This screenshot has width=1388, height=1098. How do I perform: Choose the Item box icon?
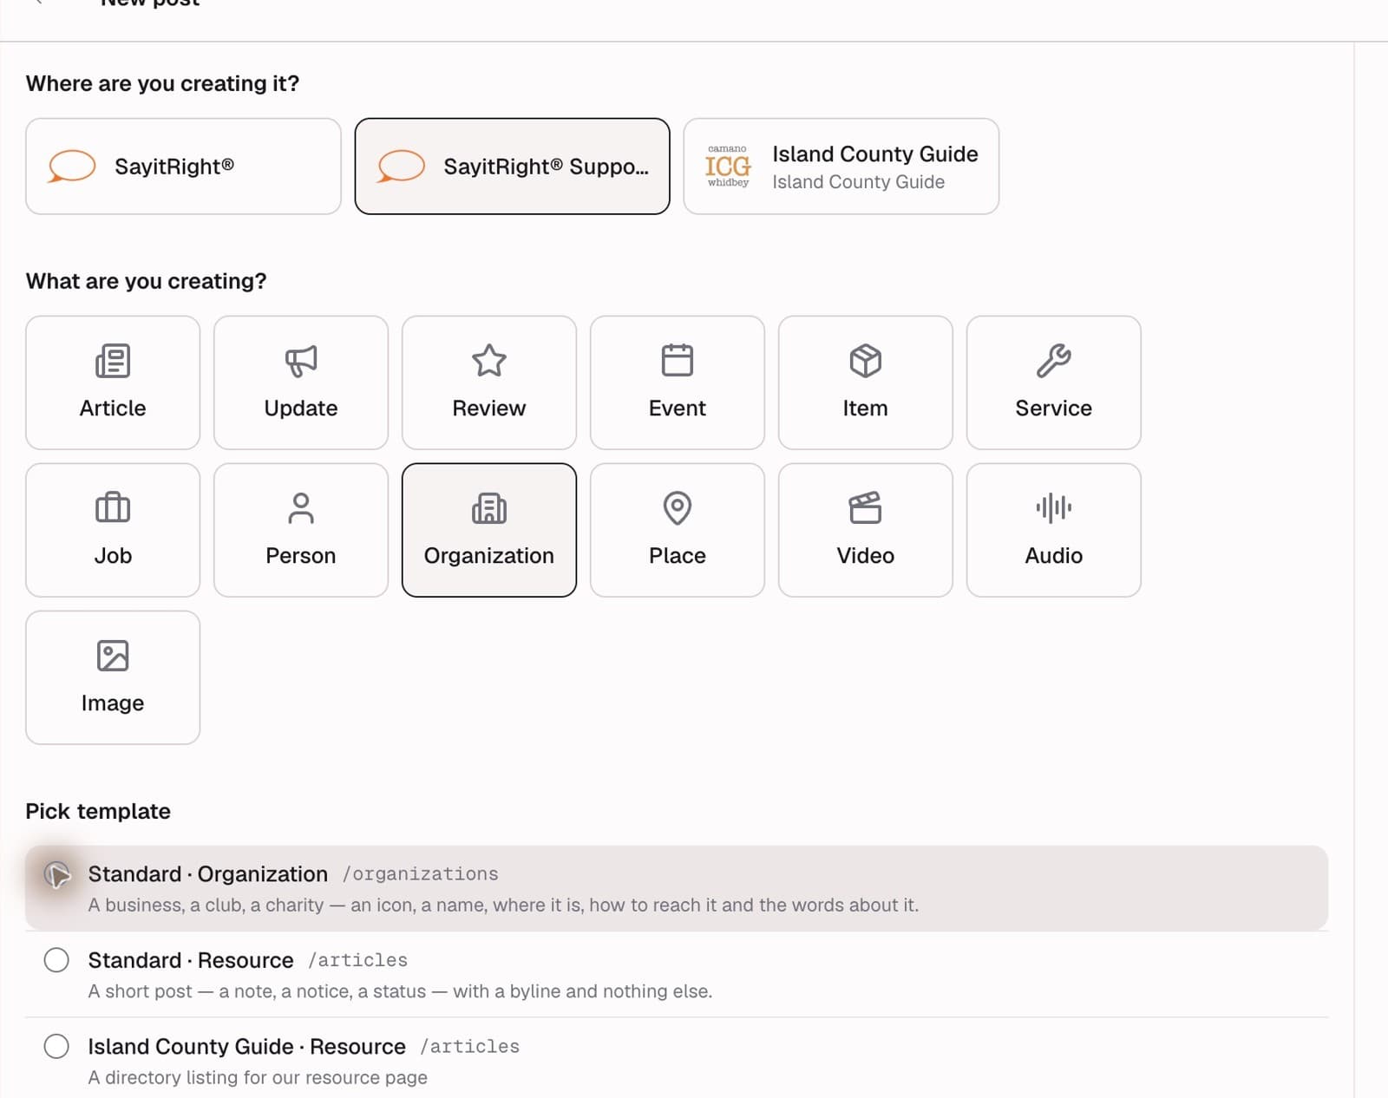[866, 361]
